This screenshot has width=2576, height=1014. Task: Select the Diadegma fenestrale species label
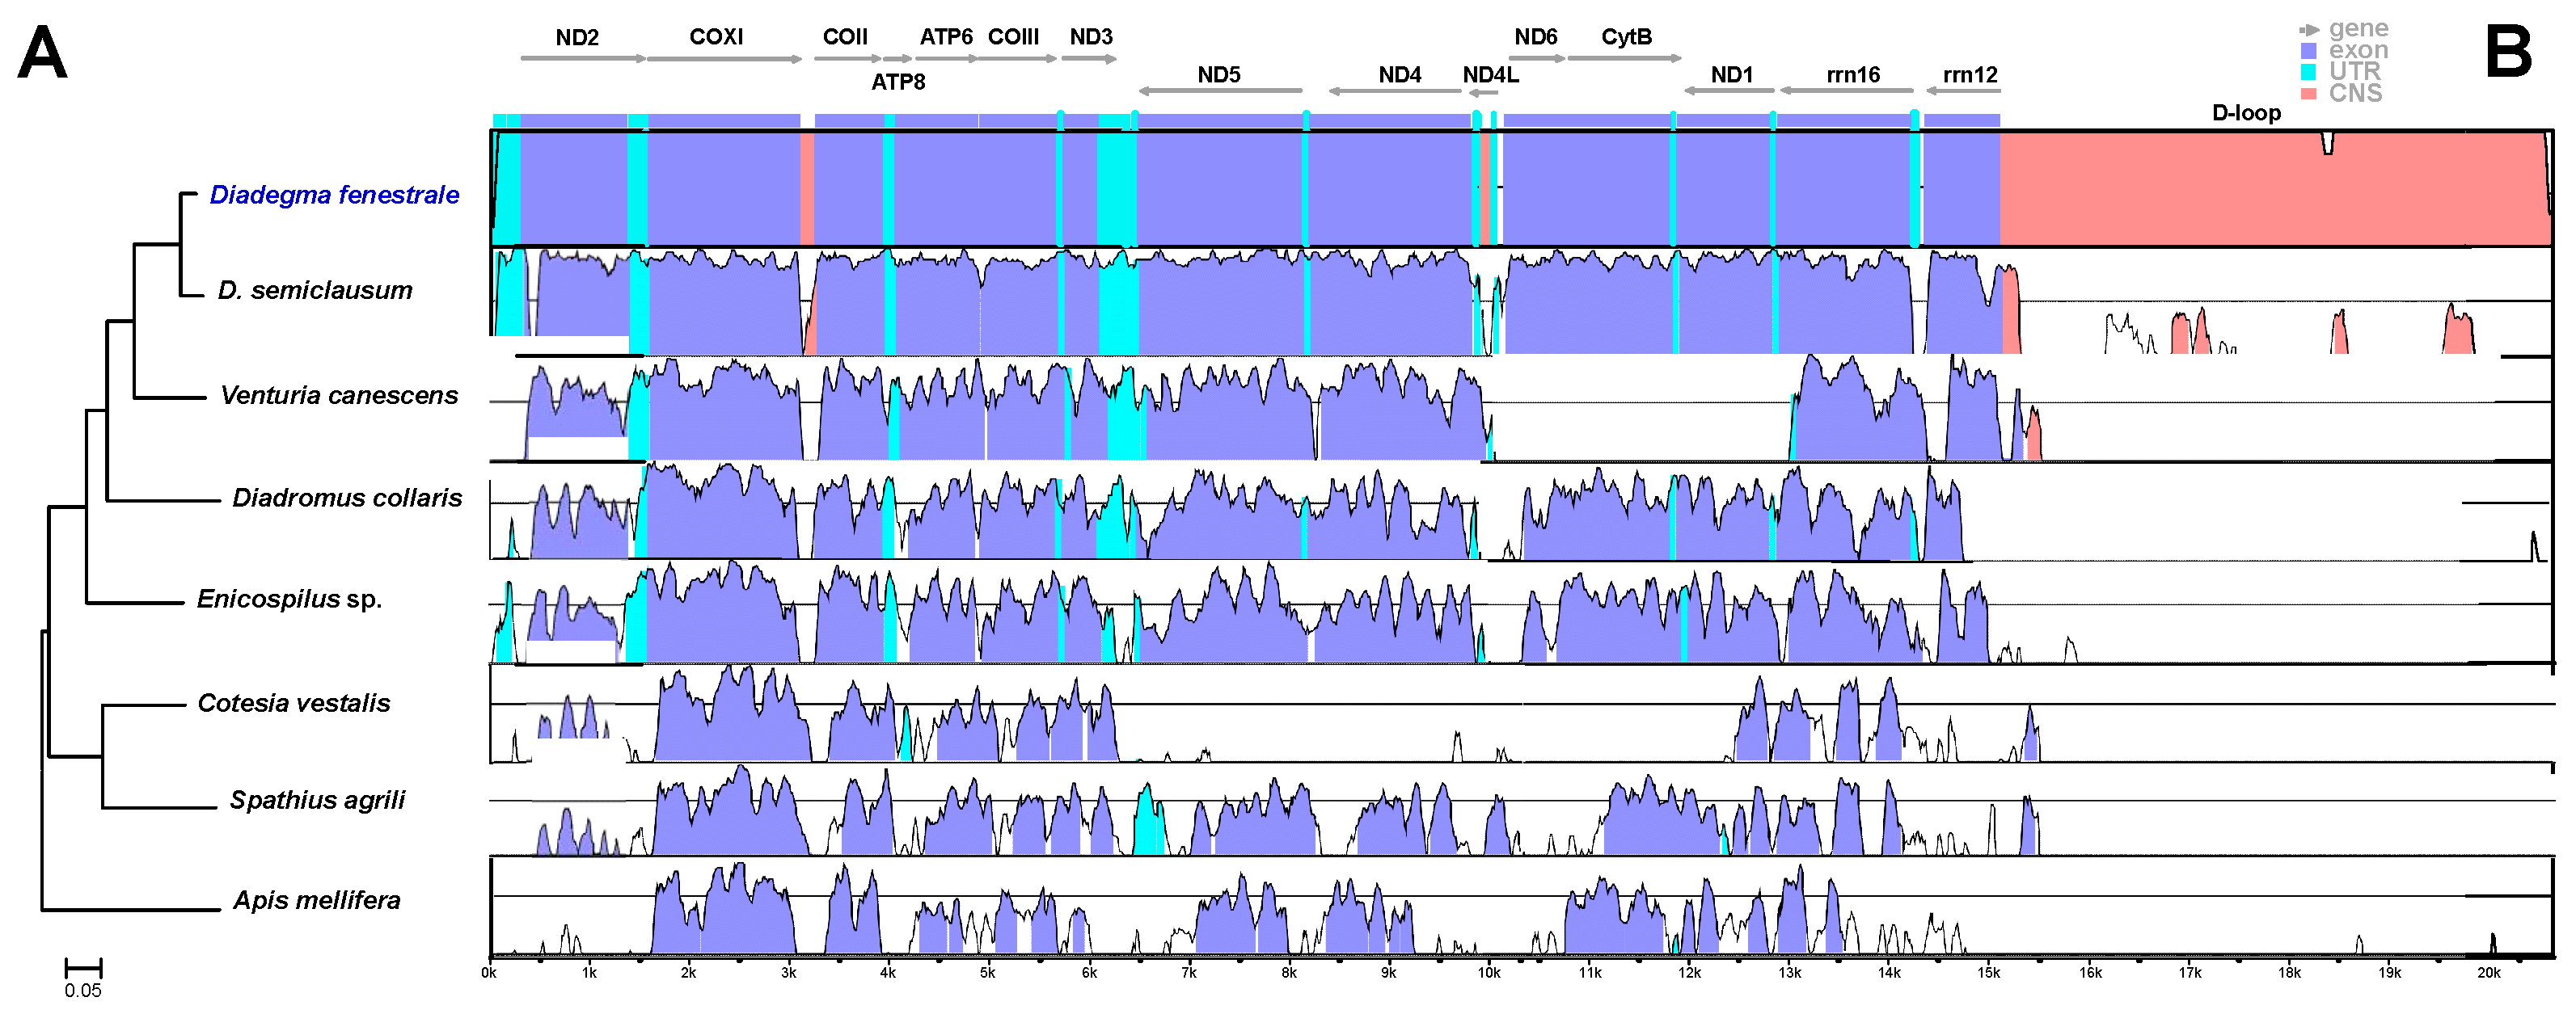334,195
